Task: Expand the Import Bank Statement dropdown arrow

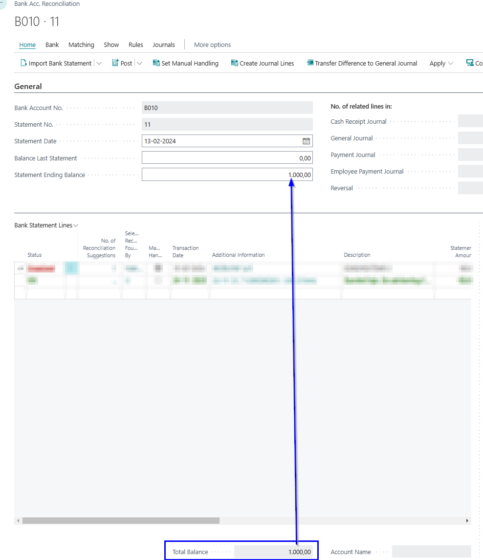Action: pos(99,64)
